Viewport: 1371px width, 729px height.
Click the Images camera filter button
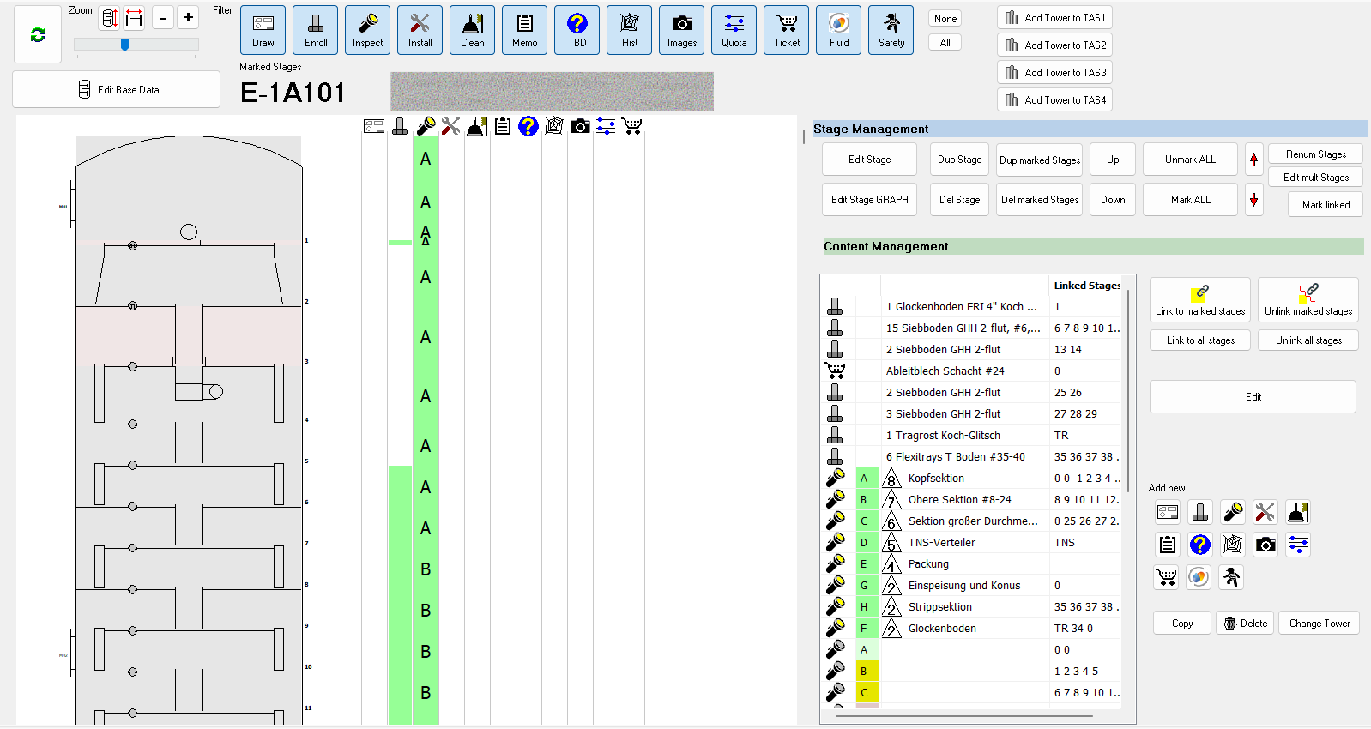pyautogui.click(x=681, y=31)
